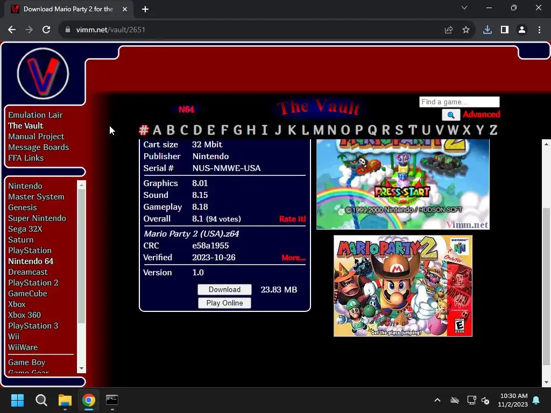The image size is (551, 413).
Task: Select letter A in the index
Action: 157,130
